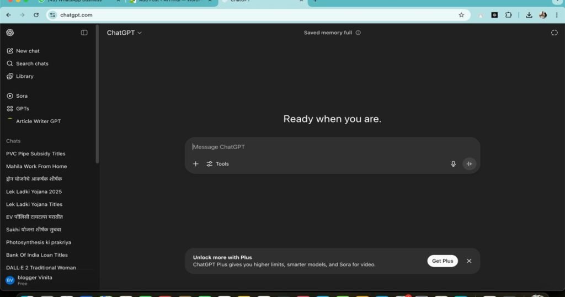Reload the page with refresh icon
Image resolution: width=565 pixels, height=297 pixels.
pyautogui.click(x=36, y=15)
